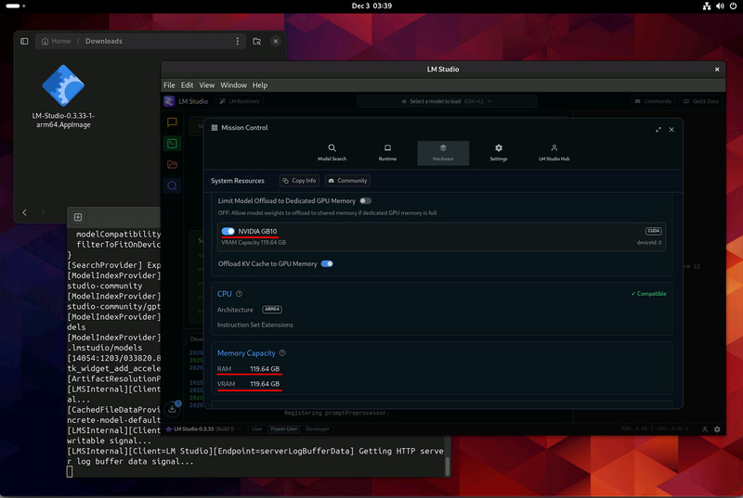Click the Copy Info button
The width and height of the screenshot is (743, 498).
tap(299, 181)
